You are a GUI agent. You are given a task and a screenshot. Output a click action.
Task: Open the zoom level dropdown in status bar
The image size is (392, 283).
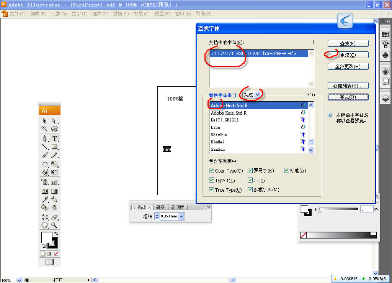[19, 280]
